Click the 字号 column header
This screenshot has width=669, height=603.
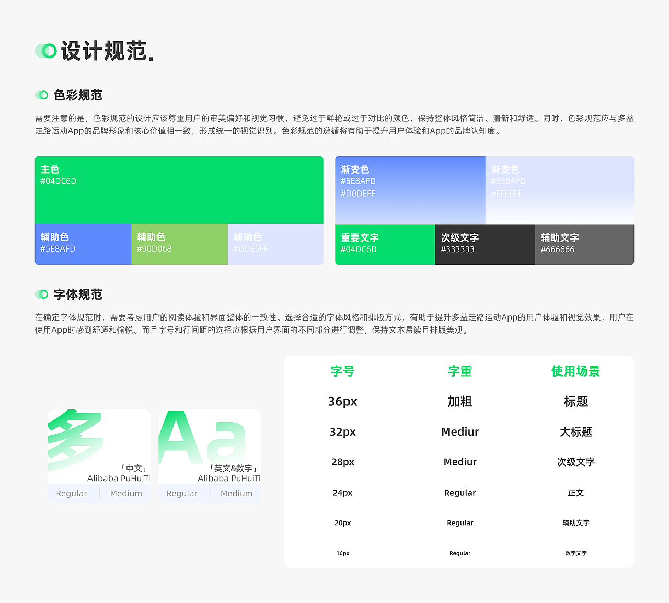(x=343, y=371)
